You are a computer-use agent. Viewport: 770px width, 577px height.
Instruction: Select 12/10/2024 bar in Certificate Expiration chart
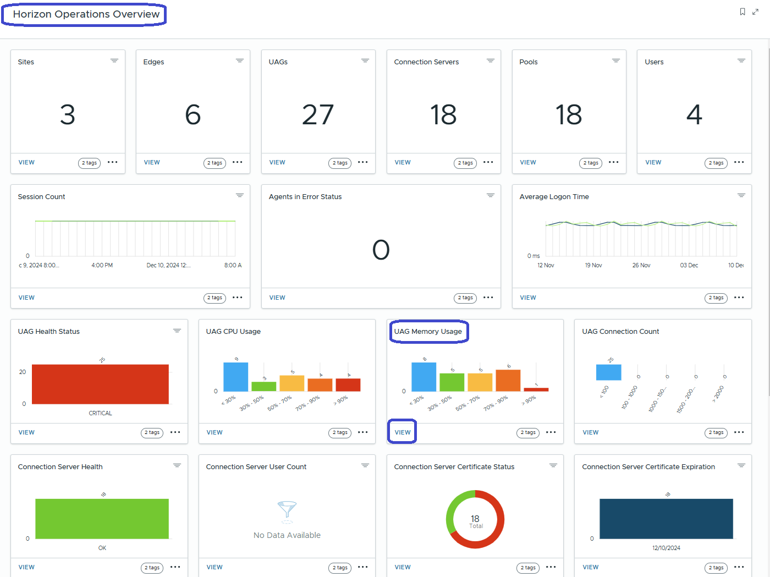coord(666,519)
